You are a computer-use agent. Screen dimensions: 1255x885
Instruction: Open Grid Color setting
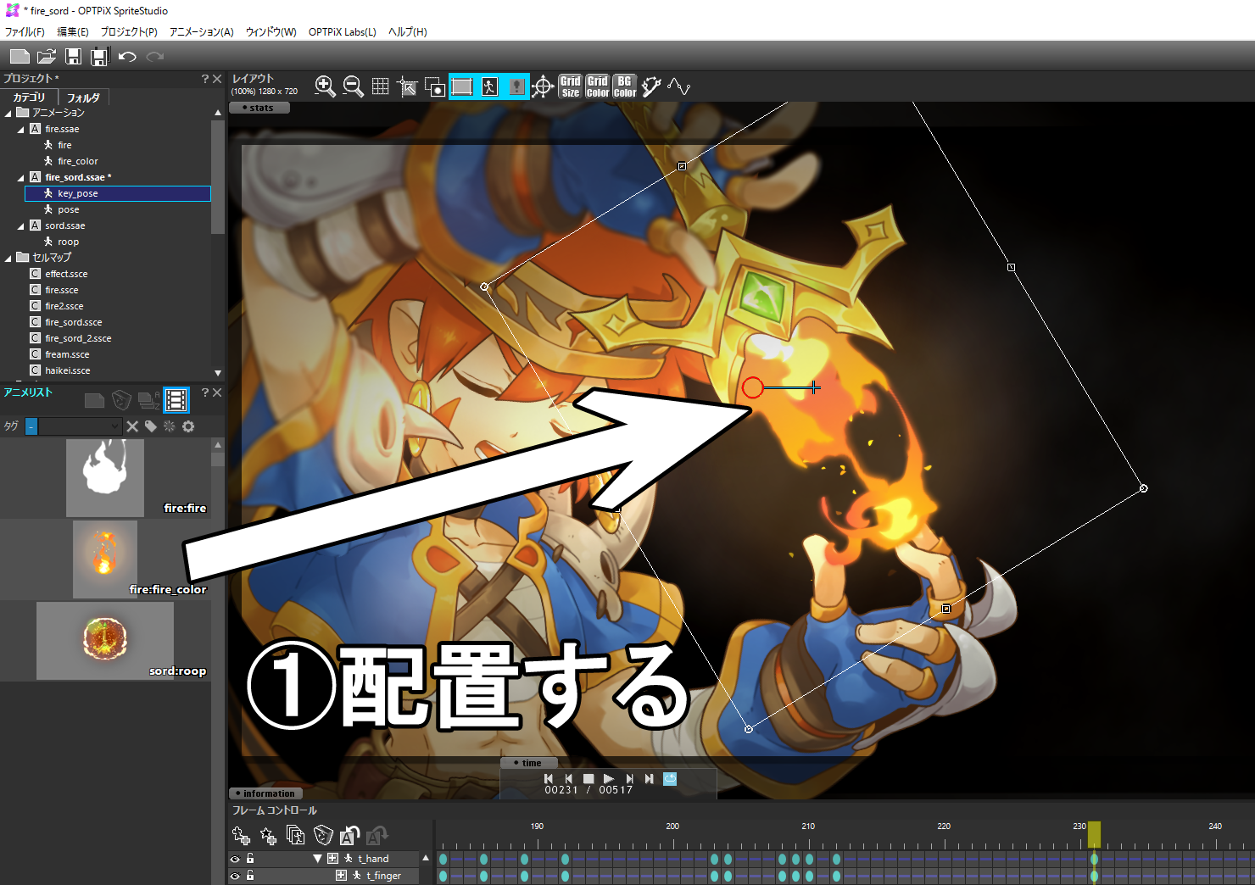pyautogui.click(x=598, y=86)
